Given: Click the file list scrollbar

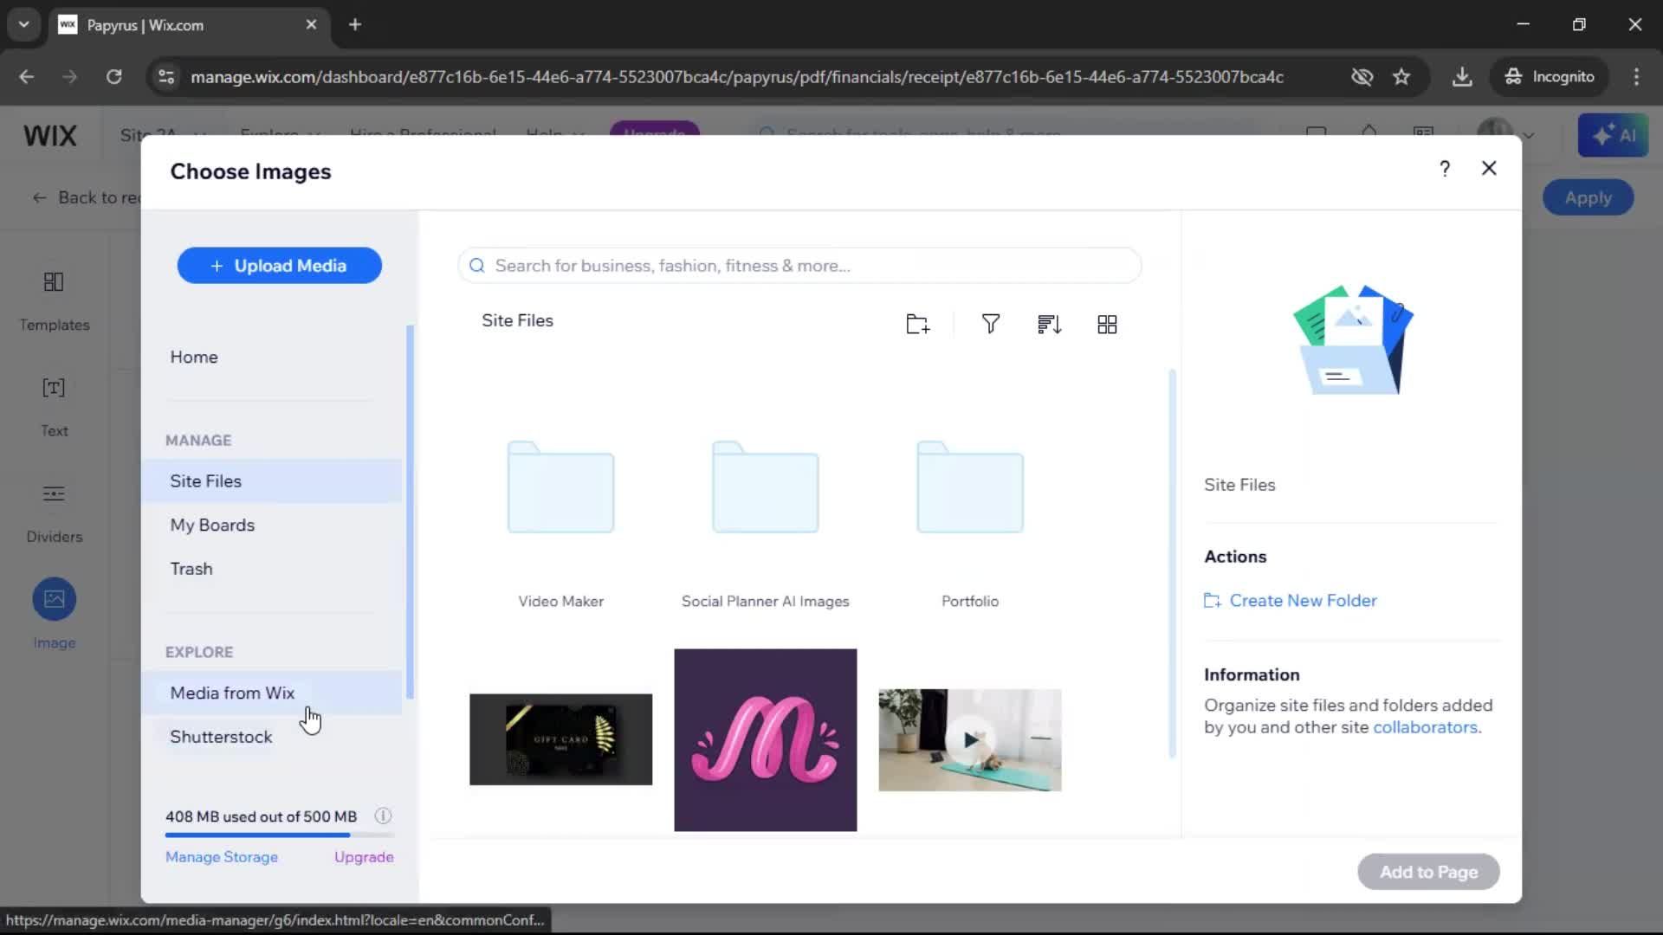Looking at the screenshot, I should (x=1172, y=563).
